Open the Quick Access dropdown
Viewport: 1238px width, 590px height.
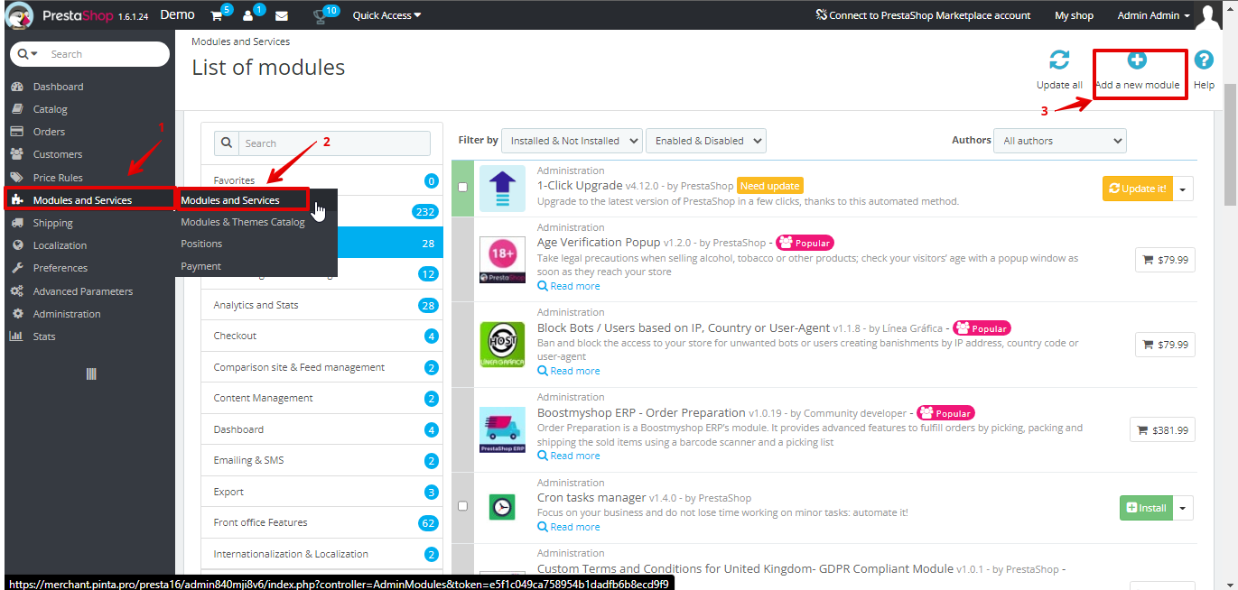coord(386,15)
